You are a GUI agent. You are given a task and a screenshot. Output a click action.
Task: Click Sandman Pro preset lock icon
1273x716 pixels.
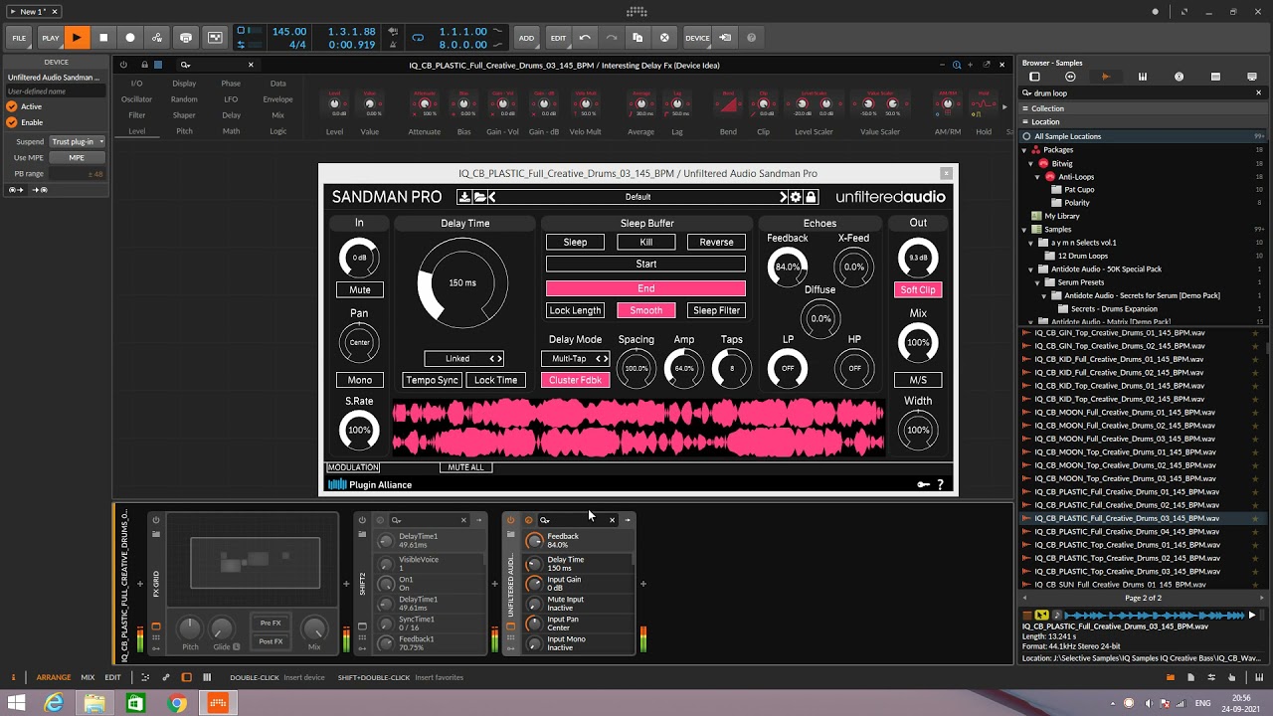[811, 197]
